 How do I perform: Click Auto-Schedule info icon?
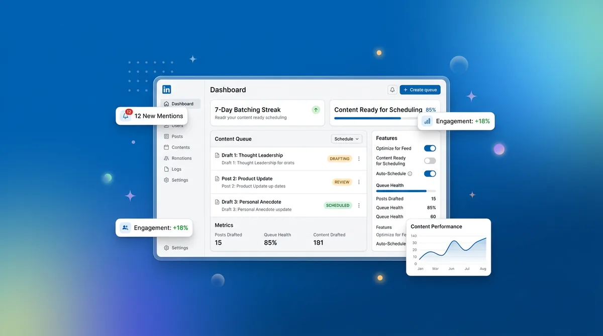[x=410, y=174]
